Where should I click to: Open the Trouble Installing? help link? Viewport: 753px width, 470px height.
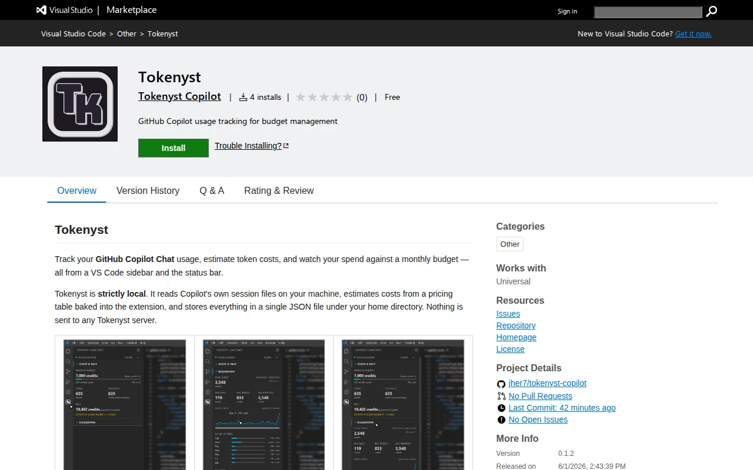248,146
